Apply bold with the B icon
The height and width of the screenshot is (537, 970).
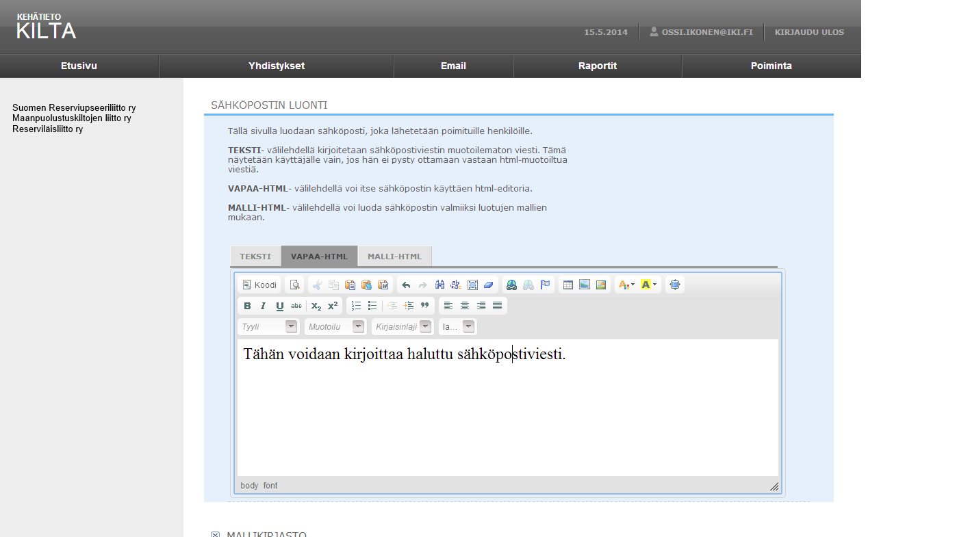coord(247,306)
